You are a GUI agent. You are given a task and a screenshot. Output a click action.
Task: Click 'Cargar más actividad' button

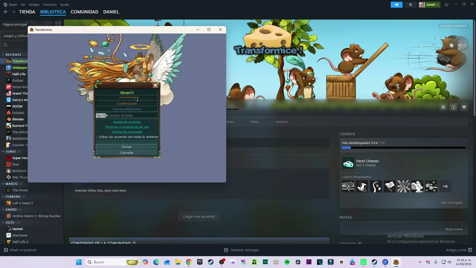click(199, 216)
